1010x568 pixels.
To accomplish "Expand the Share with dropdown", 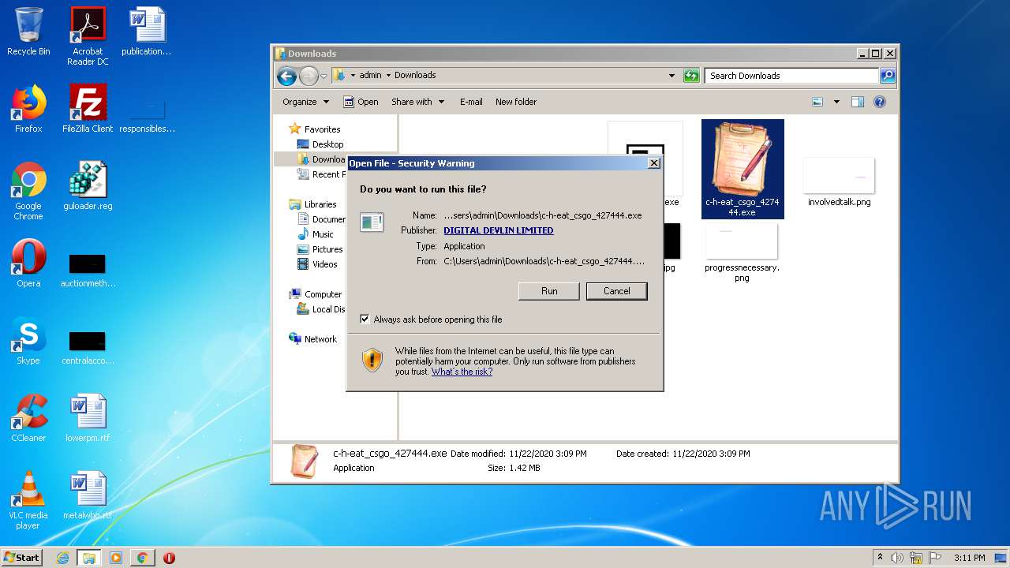I will click(418, 102).
